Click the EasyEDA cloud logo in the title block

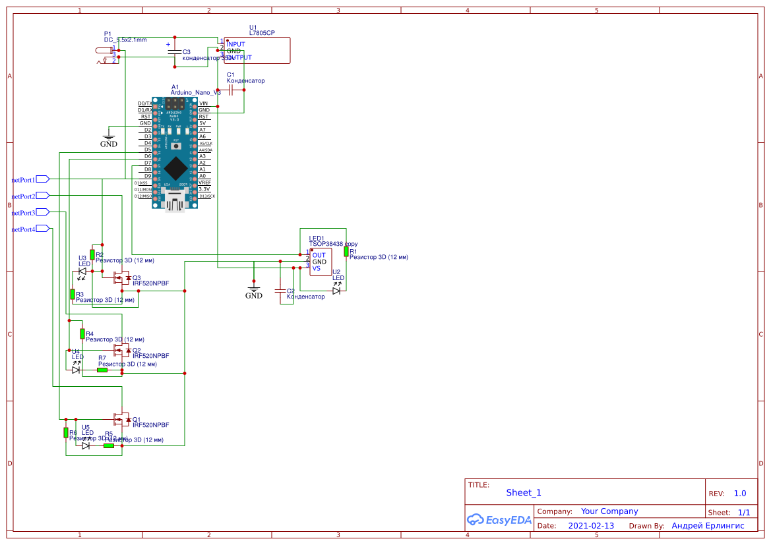477,520
